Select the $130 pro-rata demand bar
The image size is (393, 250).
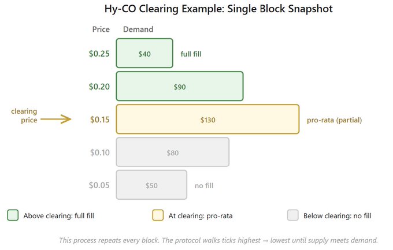point(207,120)
